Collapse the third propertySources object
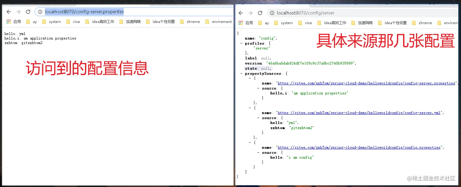 [x=250, y=142]
